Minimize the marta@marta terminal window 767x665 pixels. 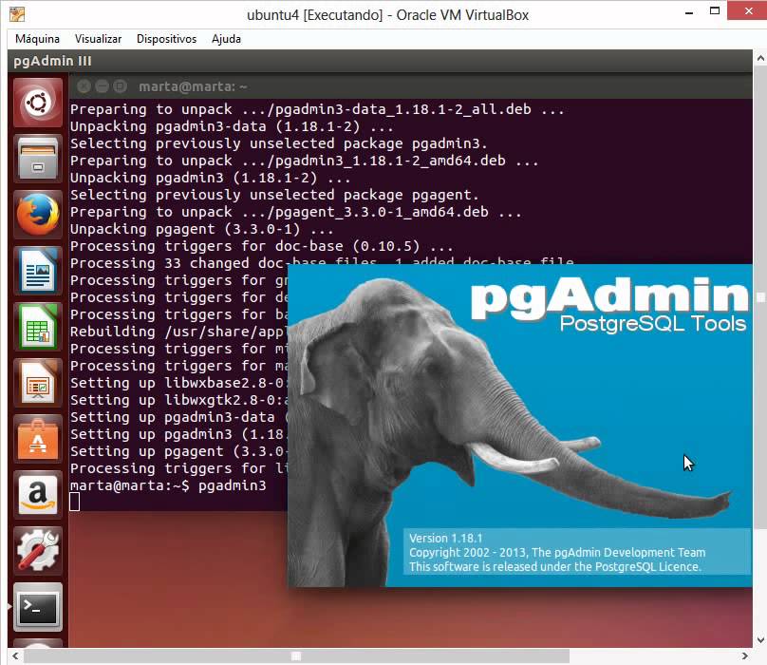click(102, 86)
